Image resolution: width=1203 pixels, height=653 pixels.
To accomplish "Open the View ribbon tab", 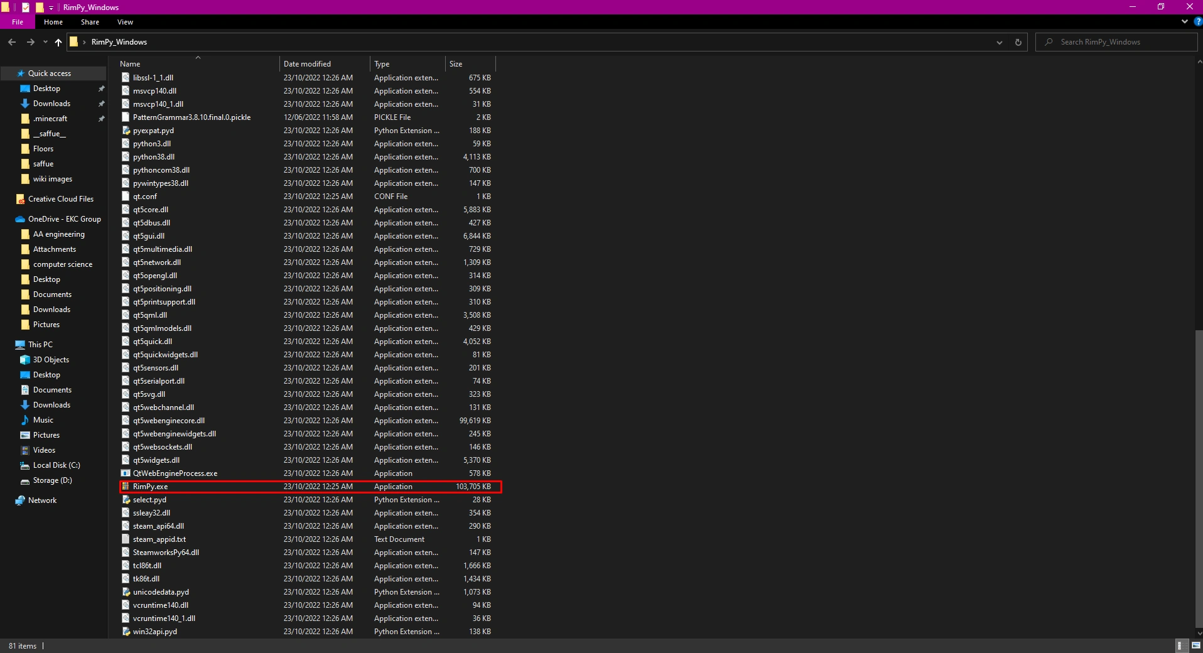I will (125, 22).
